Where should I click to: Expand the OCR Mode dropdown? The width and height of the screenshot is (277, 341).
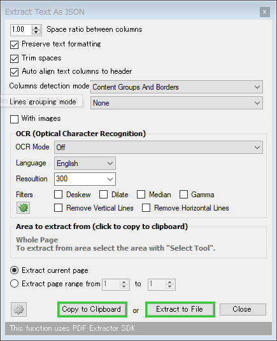click(159, 147)
